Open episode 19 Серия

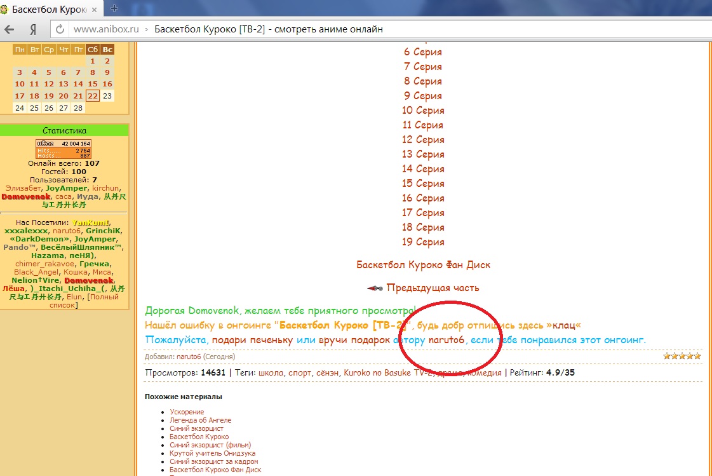coord(422,242)
